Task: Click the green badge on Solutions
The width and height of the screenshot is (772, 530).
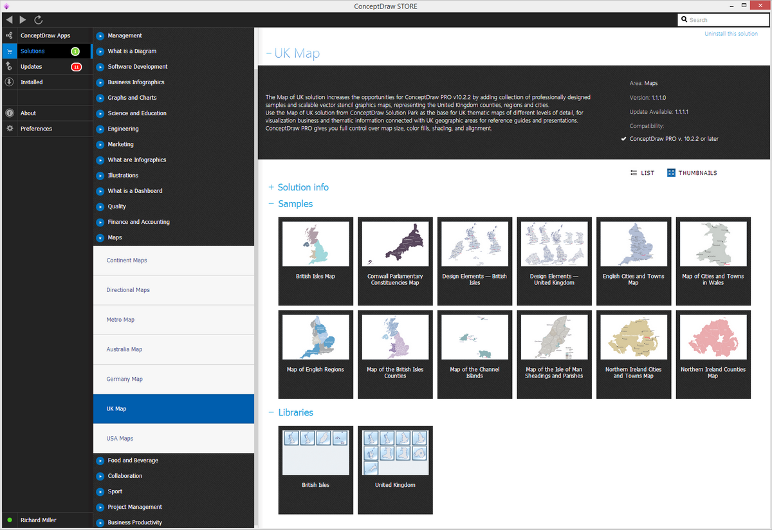Action: [x=75, y=51]
